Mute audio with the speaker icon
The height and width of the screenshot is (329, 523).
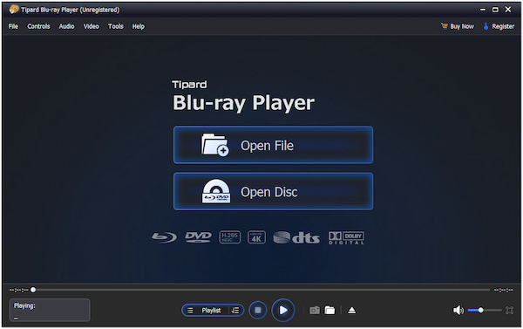[458, 311]
